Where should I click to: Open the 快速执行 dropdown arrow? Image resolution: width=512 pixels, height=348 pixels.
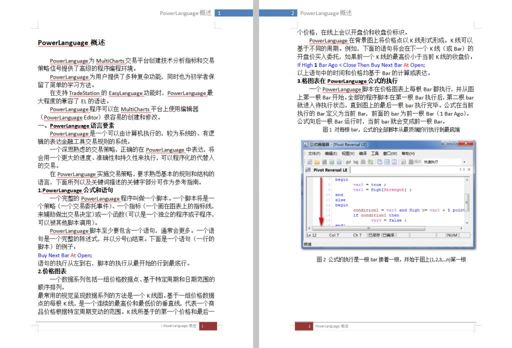(464, 162)
